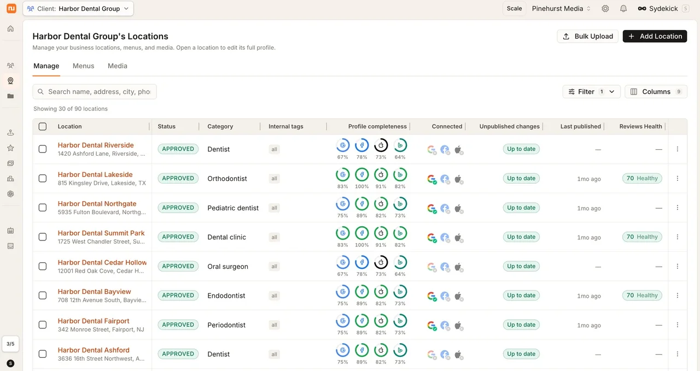Check the box for Harbor Dental Fairport
Image resolution: width=700 pixels, height=371 pixels.
43,325
